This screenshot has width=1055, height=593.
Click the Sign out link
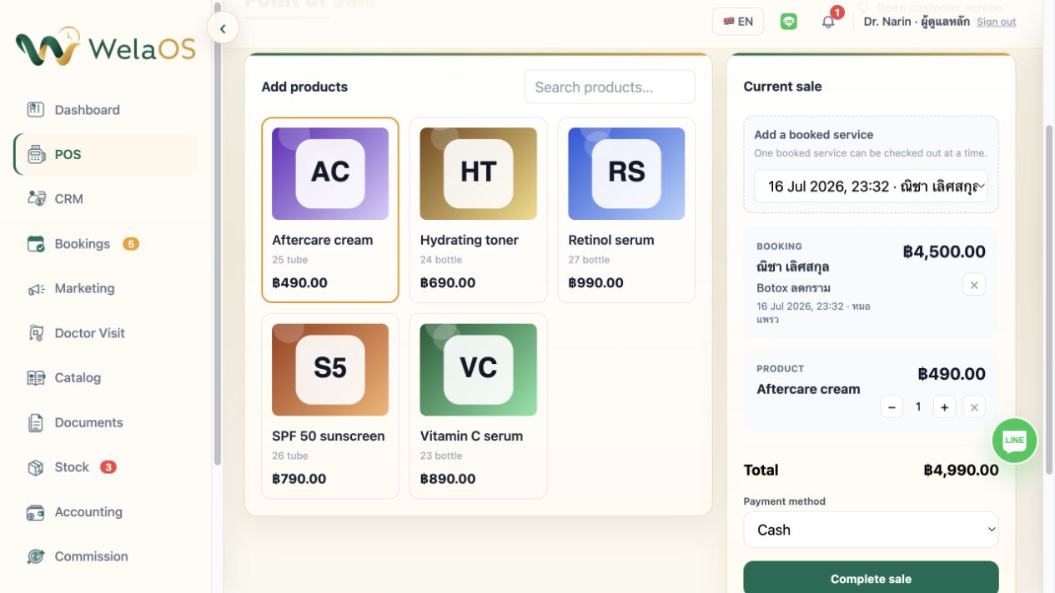coord(996,22)
